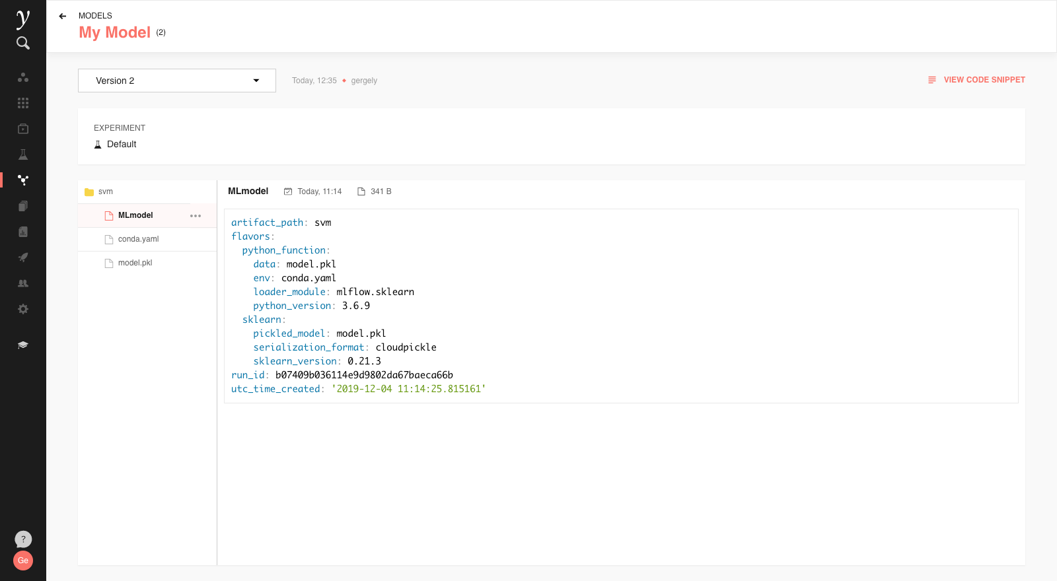
Task: Click the back arrow next to MODELS
Action: [x=63, y=16]
